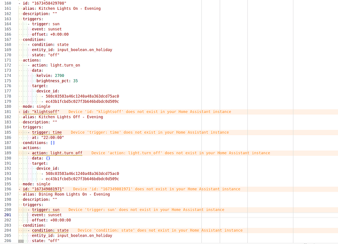Viewport: 338px width, 244px height.
Task: Click entity_id input_boolean.on_holiday on line 169
Action: click(x=72, y=50)
